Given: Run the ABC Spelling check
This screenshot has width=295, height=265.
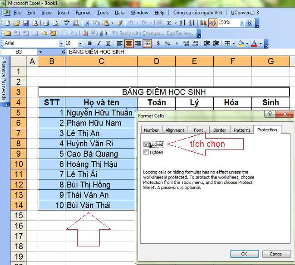Looking at the screenshot, I should 67,23.
